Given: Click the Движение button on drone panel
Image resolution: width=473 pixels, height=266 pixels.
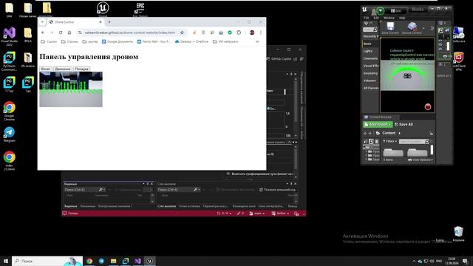Looking at the screenshot, I should coord(63,69).
